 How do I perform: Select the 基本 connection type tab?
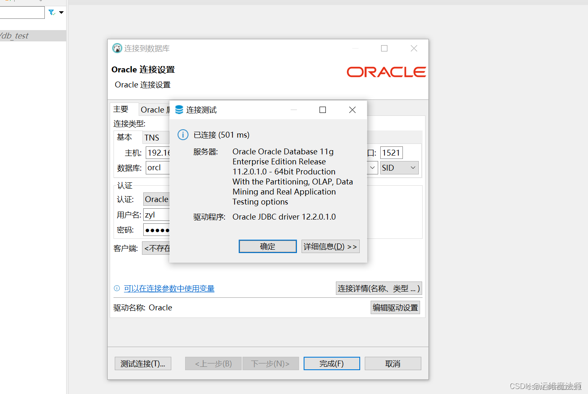pos(128,137)
